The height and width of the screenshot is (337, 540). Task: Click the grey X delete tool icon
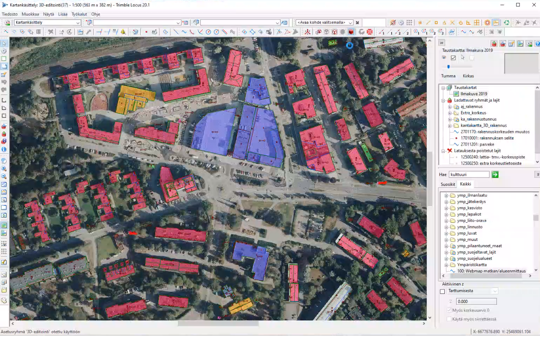tap(51, 32)
